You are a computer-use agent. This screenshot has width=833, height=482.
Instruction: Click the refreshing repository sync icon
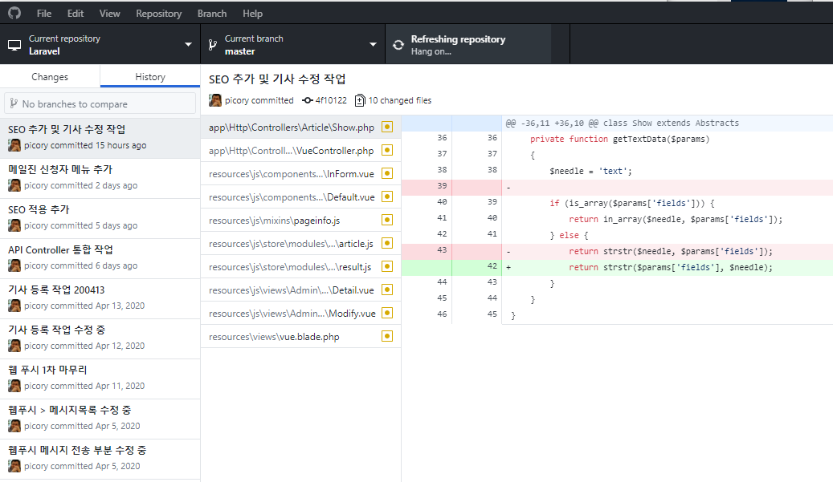[x=398, y=44]
